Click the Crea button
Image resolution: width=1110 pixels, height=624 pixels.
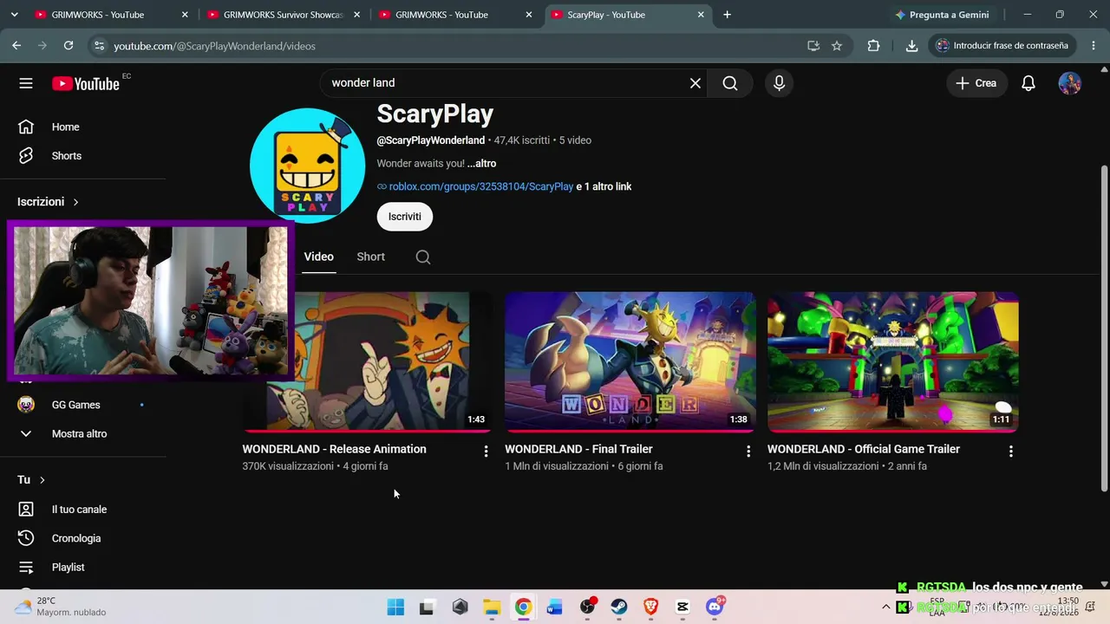976,83
